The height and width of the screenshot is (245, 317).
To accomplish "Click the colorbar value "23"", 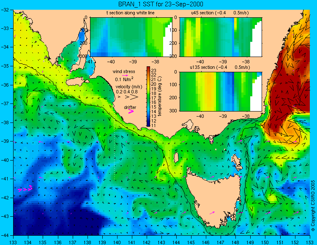I will click(154, 71).
